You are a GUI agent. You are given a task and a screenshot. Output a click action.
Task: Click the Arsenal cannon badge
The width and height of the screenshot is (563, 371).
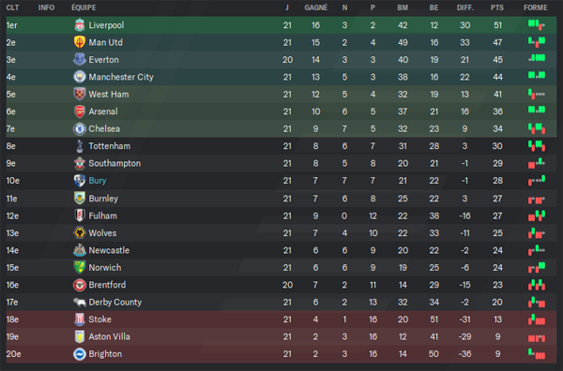pos(80,111)
